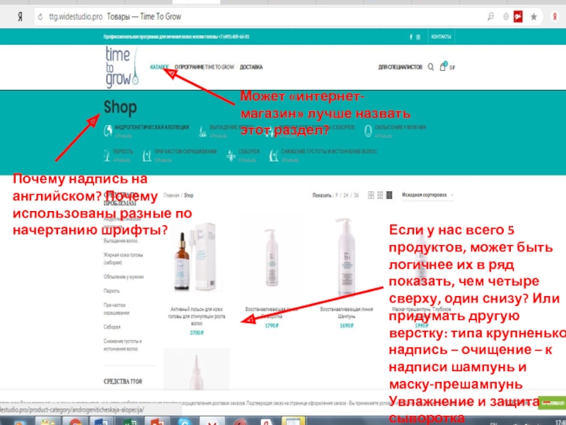This screenshot has height=425, width=566.
Task: Open the При частом окрашивании banner category
Action: [x=185, y=152]
